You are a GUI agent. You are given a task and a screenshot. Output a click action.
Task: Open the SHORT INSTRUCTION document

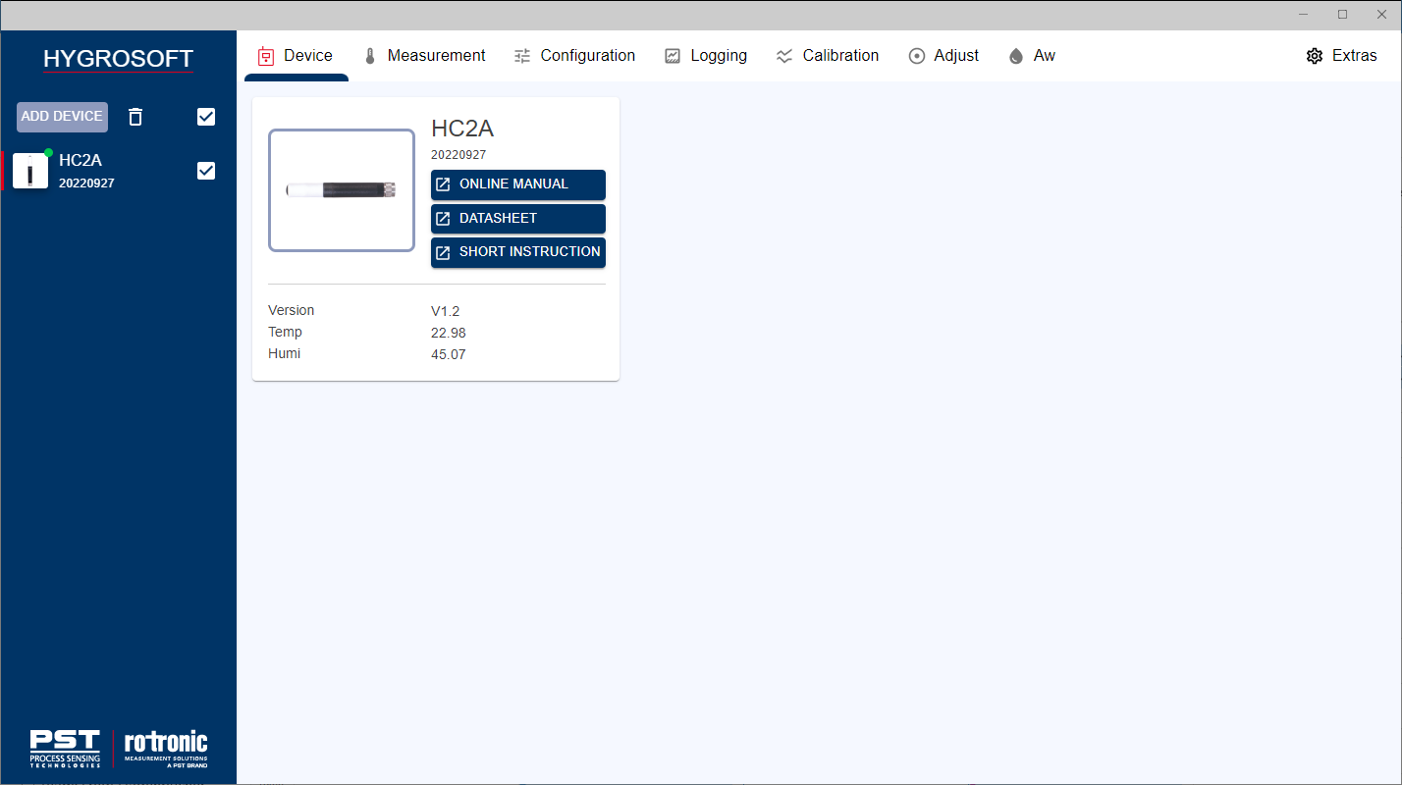(x=518, y=252)
